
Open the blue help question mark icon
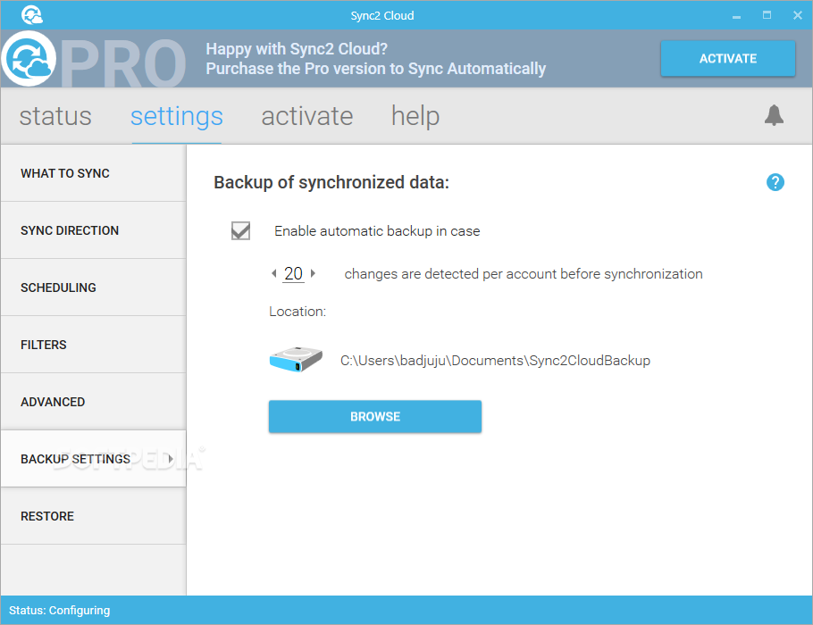pos(775,182)
